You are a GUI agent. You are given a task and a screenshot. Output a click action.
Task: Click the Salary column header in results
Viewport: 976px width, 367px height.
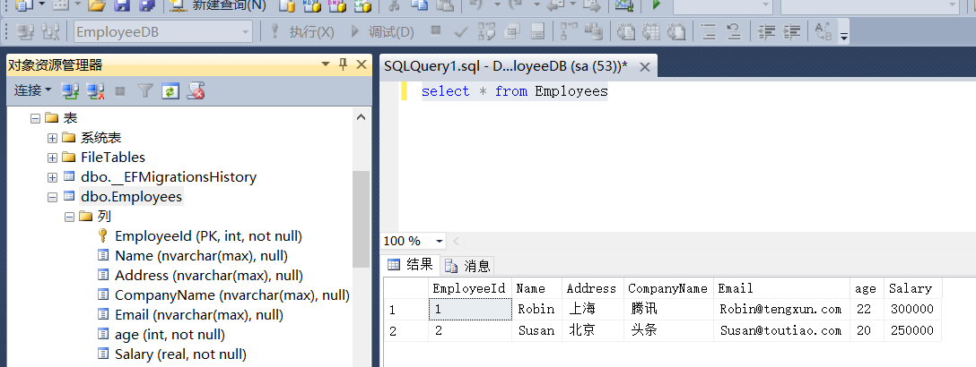[912, 288]
